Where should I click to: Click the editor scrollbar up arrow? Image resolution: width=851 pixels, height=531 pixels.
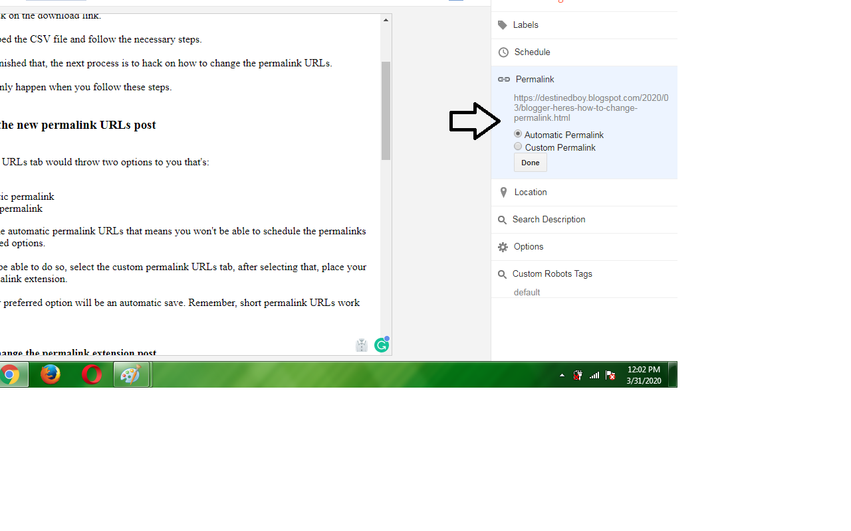pos(386,20)
